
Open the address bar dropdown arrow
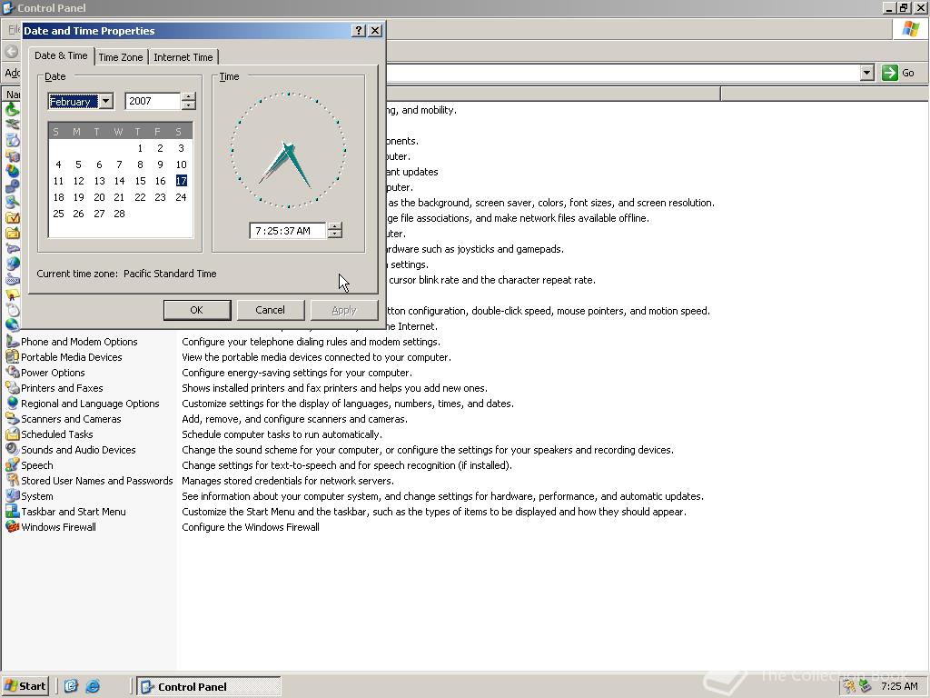click(x=867, y=73)
